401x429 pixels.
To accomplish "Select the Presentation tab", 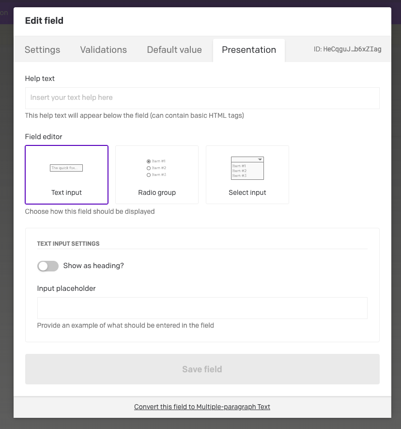I will click(x=249, y=50).
